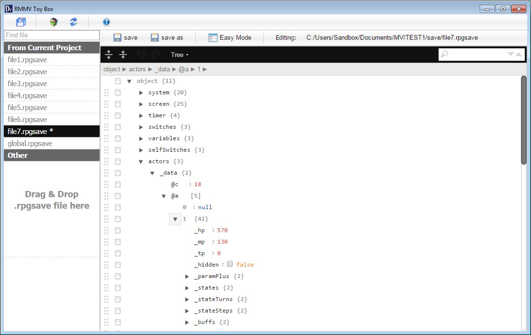Expand the _paramPlus node
This screenshot has height=335, width=531.
pyautogui.click(x=187, y=277)
